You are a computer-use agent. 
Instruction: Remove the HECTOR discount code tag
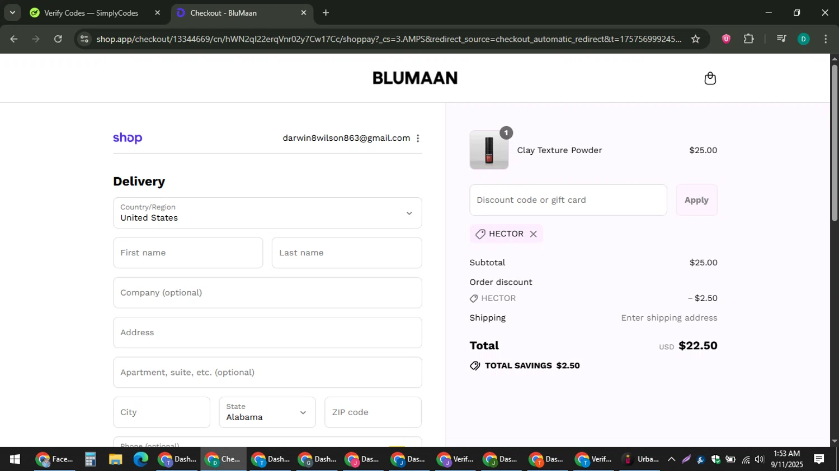(534, 234)
